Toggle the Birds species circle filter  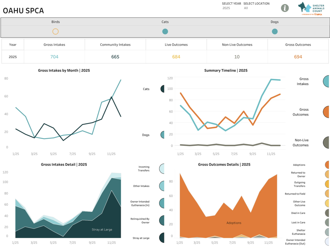(55, 31)
